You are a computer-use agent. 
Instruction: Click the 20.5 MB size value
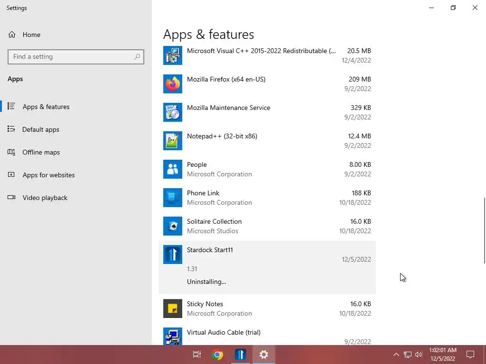coord(359,51)
